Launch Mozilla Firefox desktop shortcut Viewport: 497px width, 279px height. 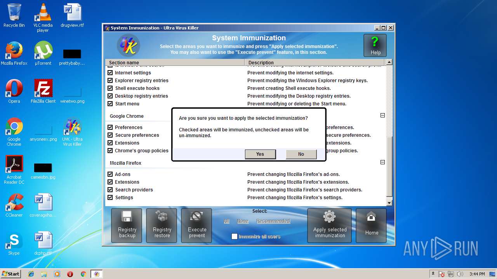[14, 53]
